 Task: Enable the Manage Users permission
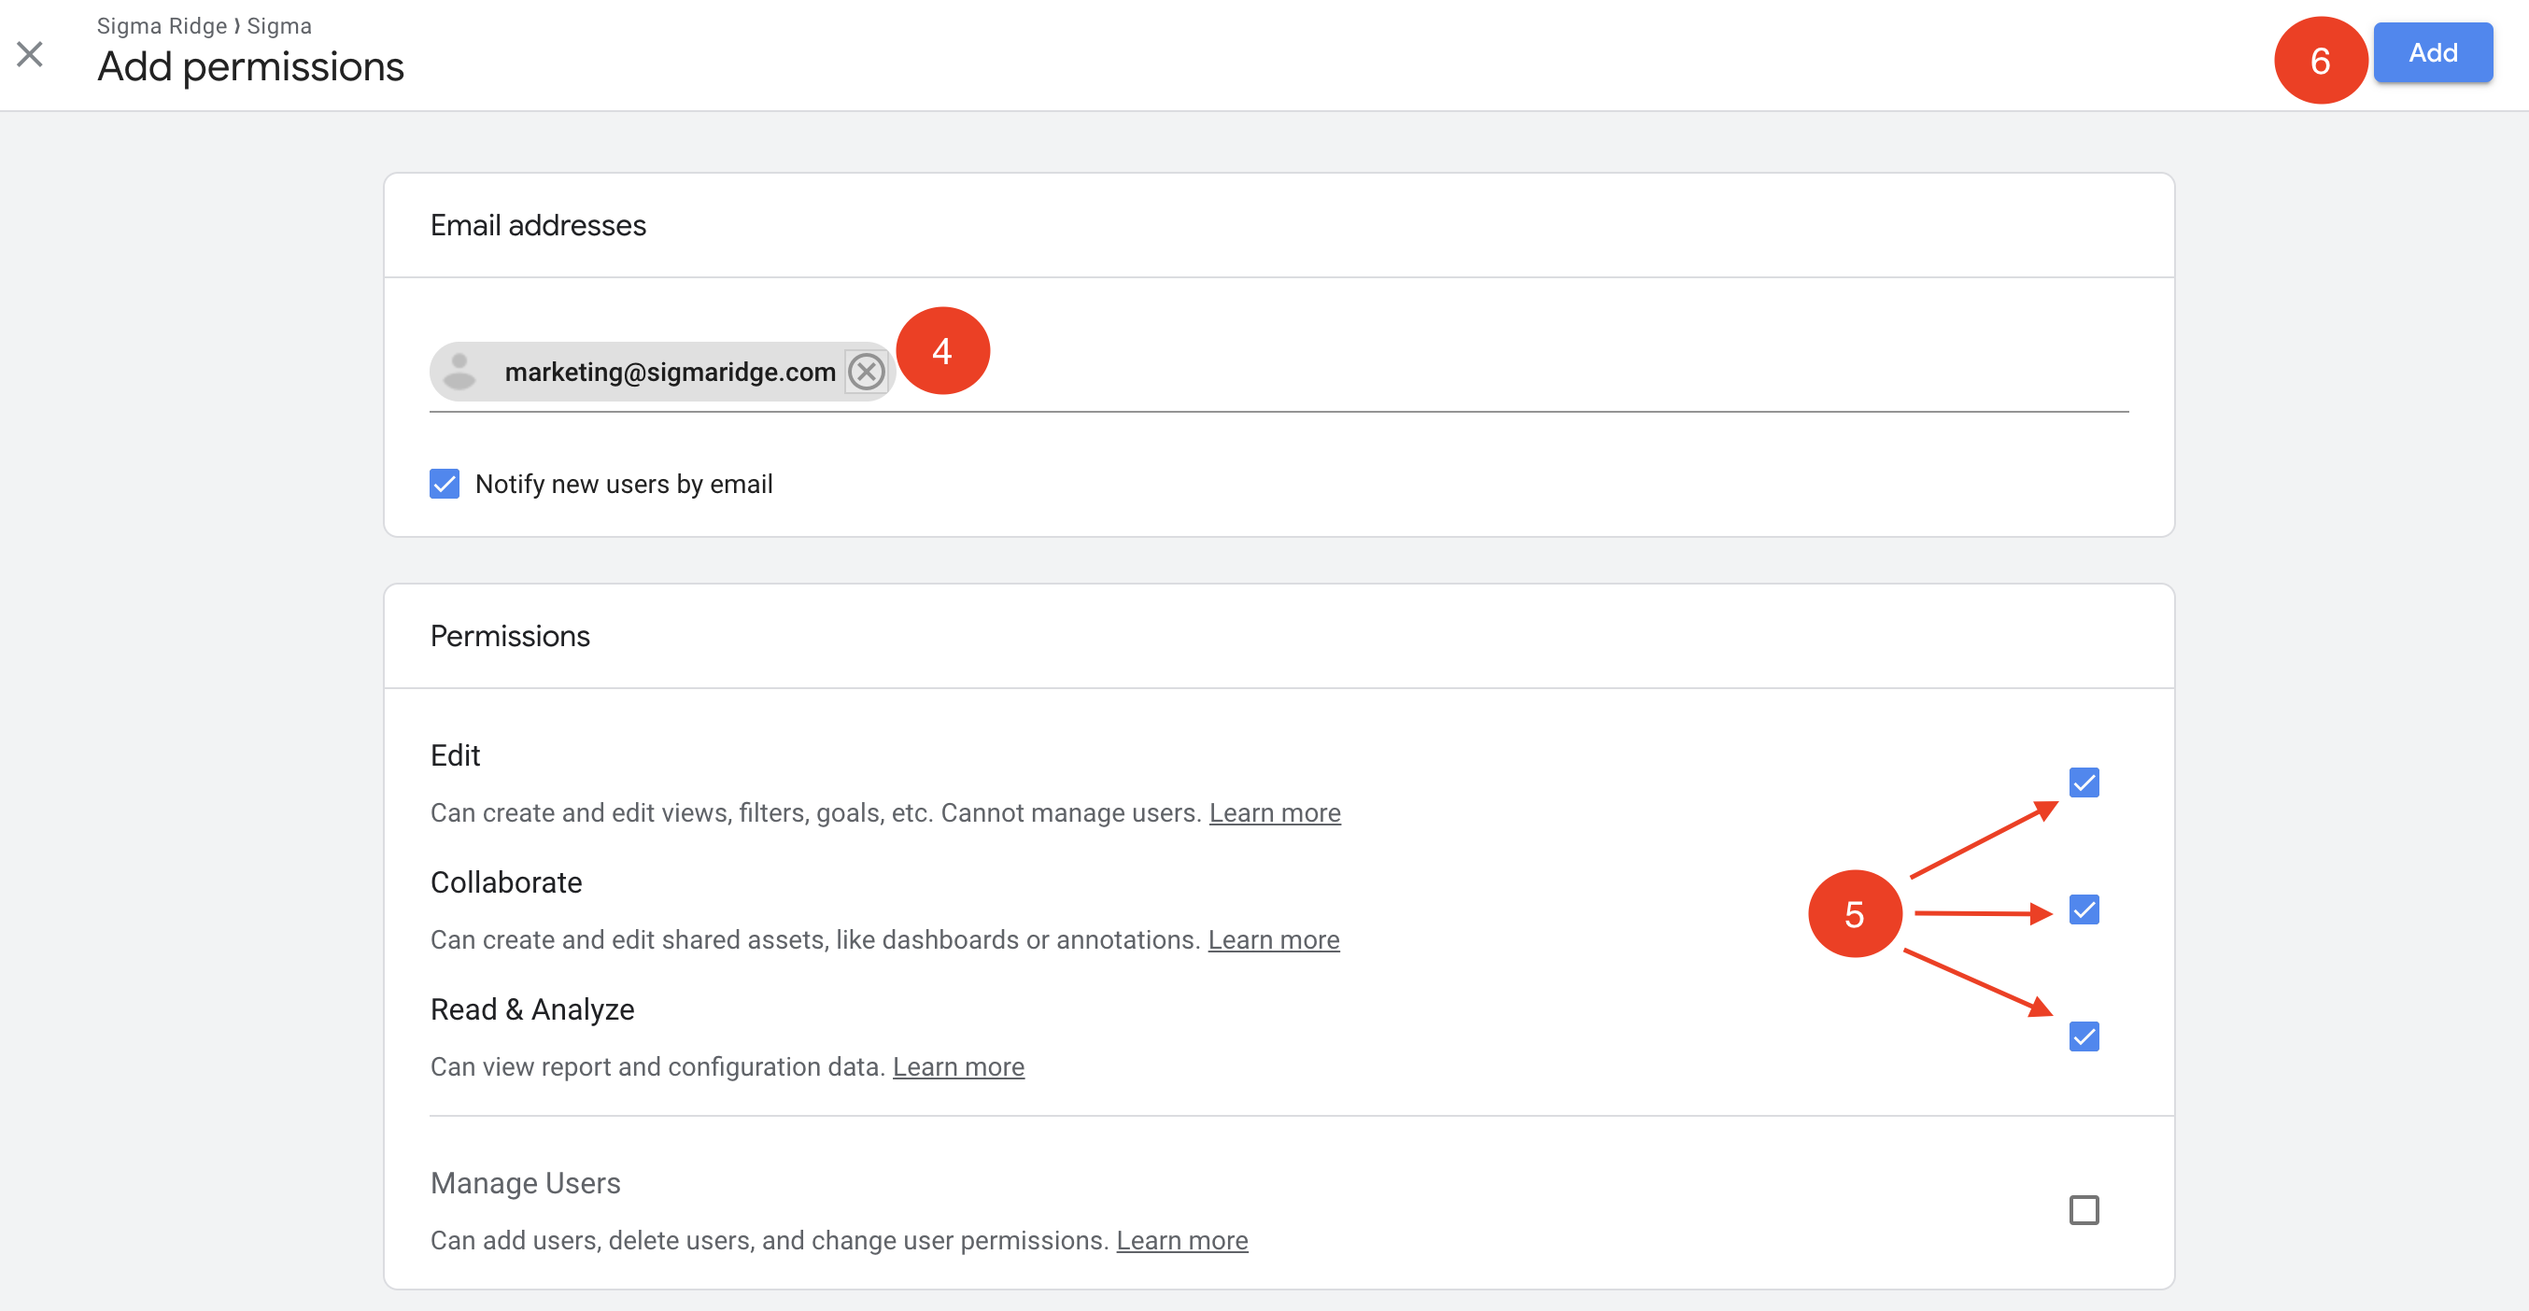2084,1210
